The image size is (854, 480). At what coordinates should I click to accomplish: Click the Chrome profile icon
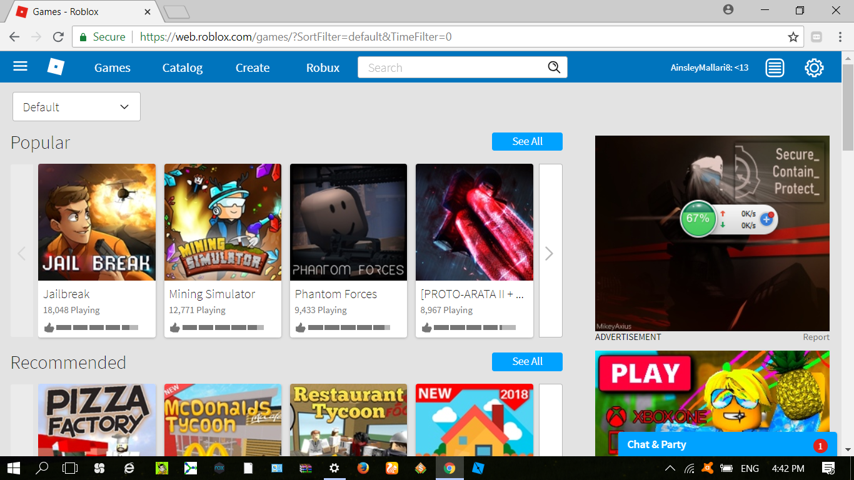point(728,10)
